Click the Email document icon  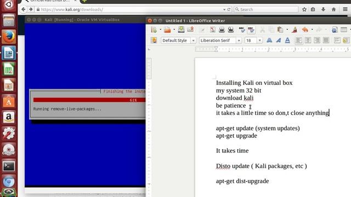coord(190,30)
